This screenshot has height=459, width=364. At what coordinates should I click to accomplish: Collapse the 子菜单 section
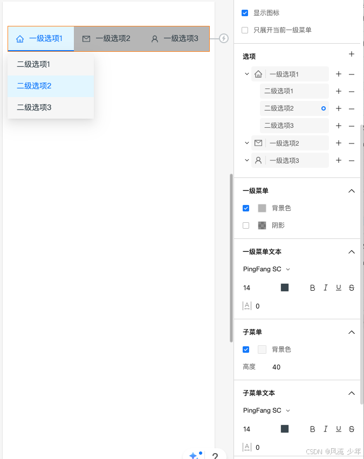pos(352,332)
